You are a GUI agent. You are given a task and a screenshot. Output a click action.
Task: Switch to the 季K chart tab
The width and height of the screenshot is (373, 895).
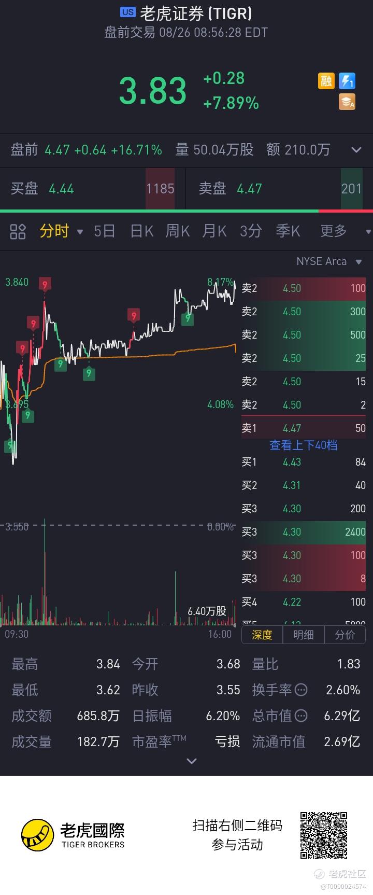pyautogui.click(x=288, y=231)
